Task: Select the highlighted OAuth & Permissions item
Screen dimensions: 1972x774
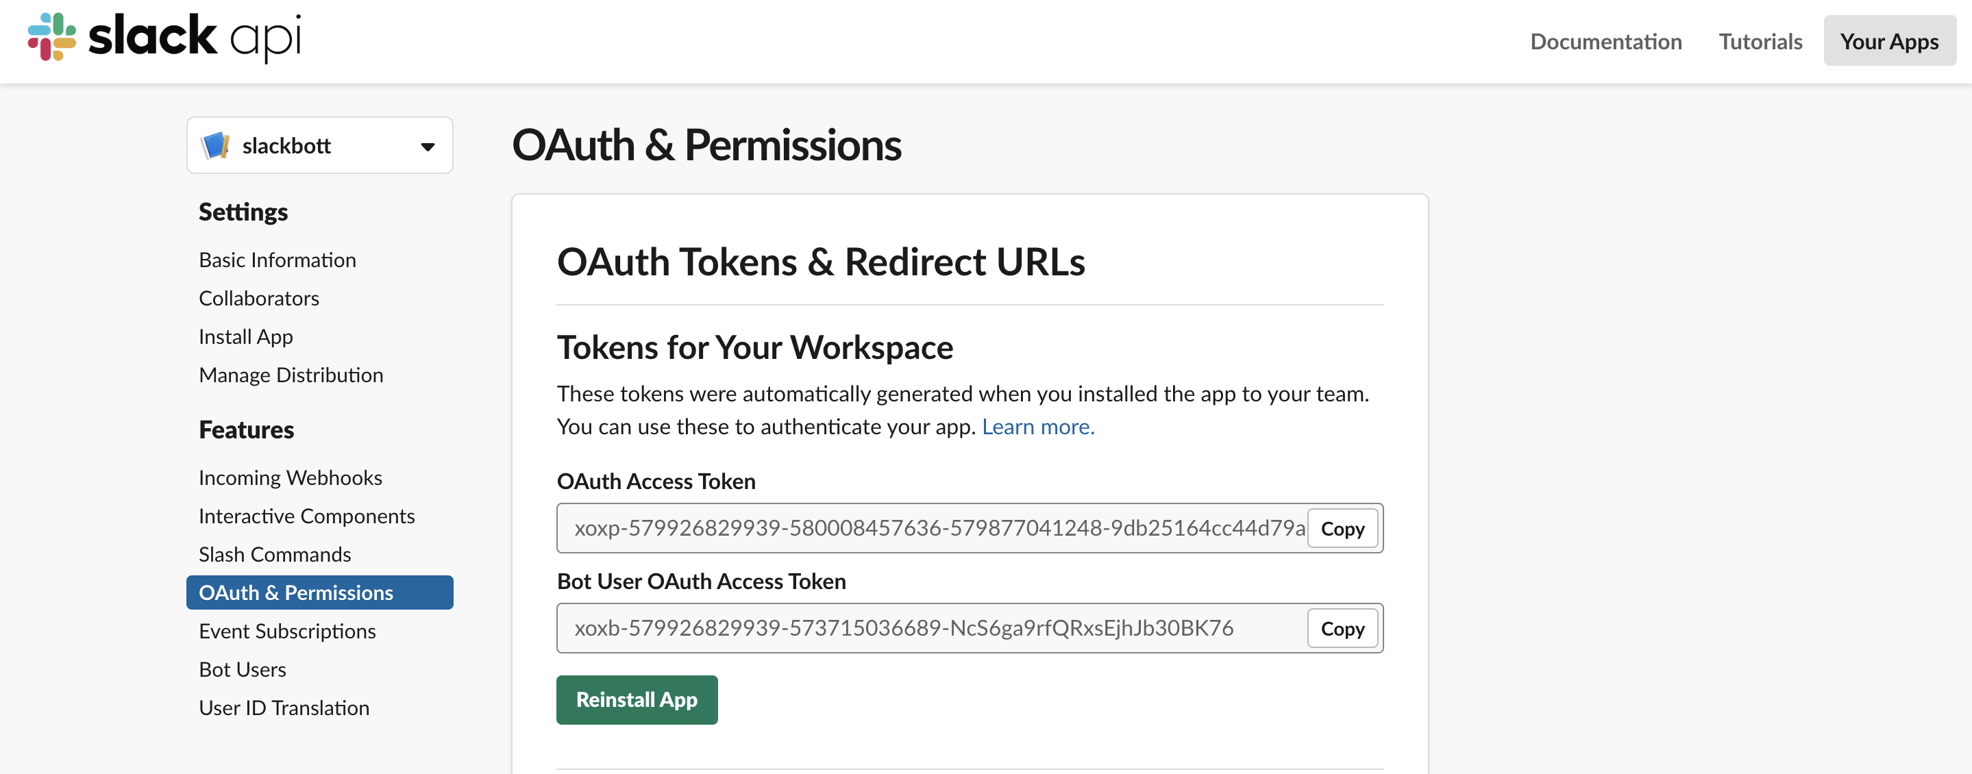Action: [319, 592]
